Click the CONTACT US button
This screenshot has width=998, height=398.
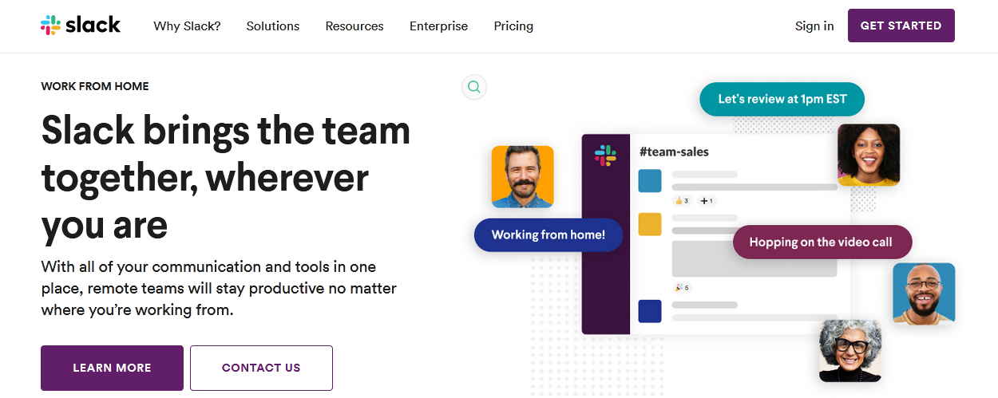pyautogui.click(x=261, y=368)
